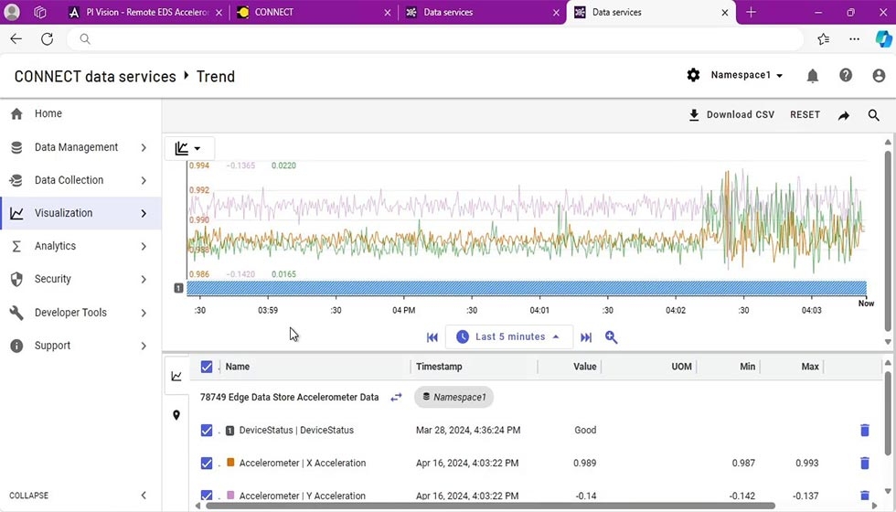This screenshot has height=512, width=896.
Task: Open the Last 5 minutes time range dropdown
Action: 508,337
